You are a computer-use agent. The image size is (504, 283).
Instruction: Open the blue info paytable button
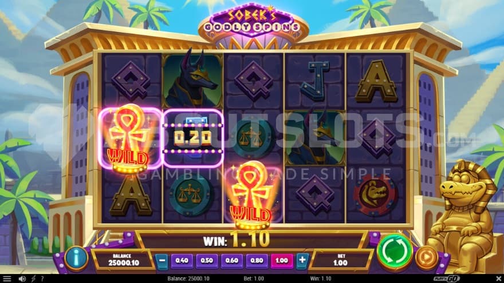[76, 257]
